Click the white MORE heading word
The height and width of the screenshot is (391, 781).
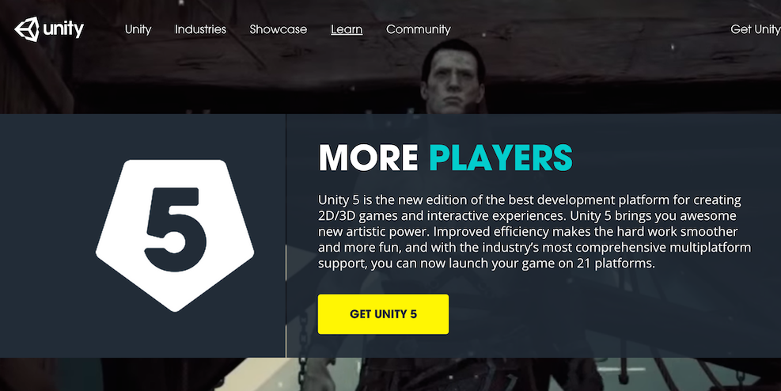pyautogui.click(x=368, y=158)
